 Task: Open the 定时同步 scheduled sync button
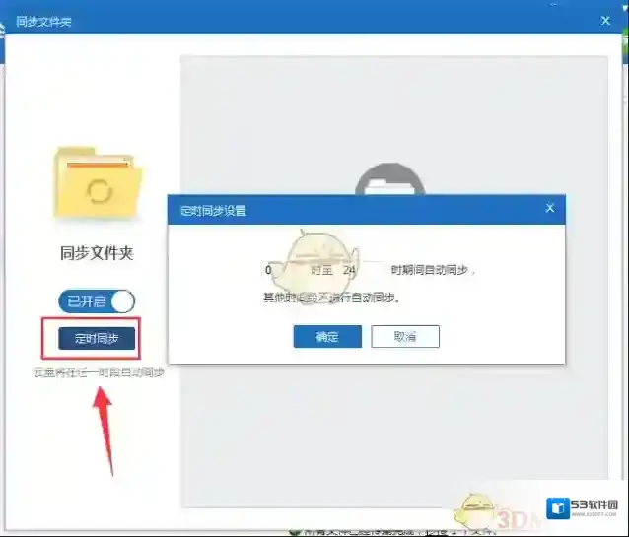tap(97, 338)
